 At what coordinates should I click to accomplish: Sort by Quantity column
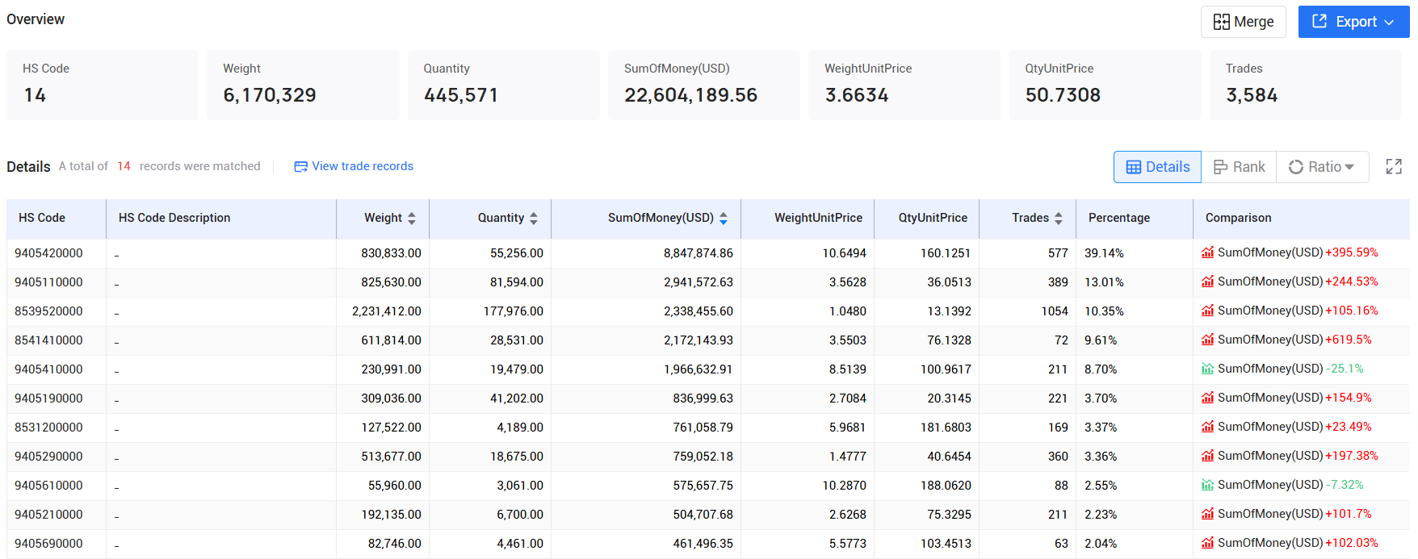pos(534,218)
